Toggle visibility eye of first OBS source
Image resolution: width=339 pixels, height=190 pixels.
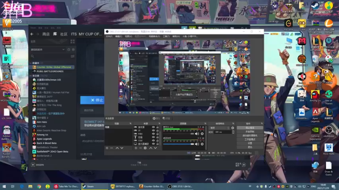(153, 128)
